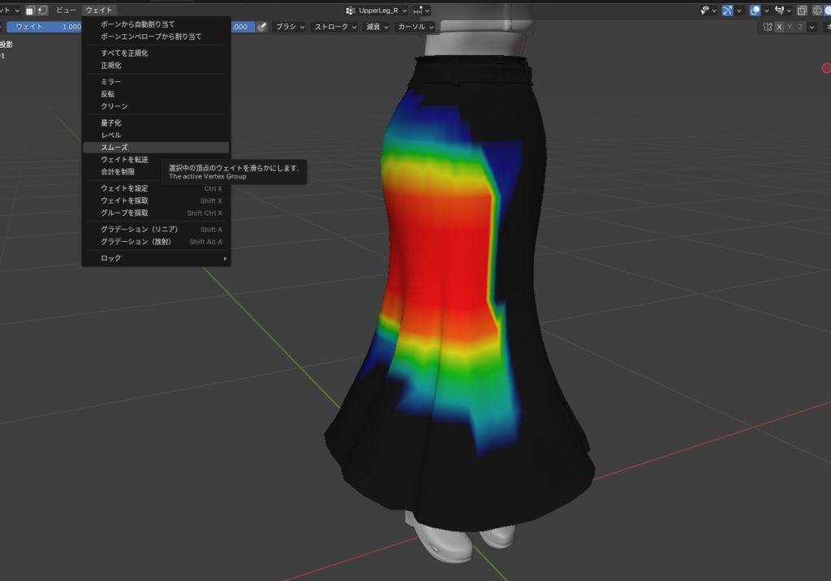Toggle Z axis mirror symmetry

pos(801,27)
